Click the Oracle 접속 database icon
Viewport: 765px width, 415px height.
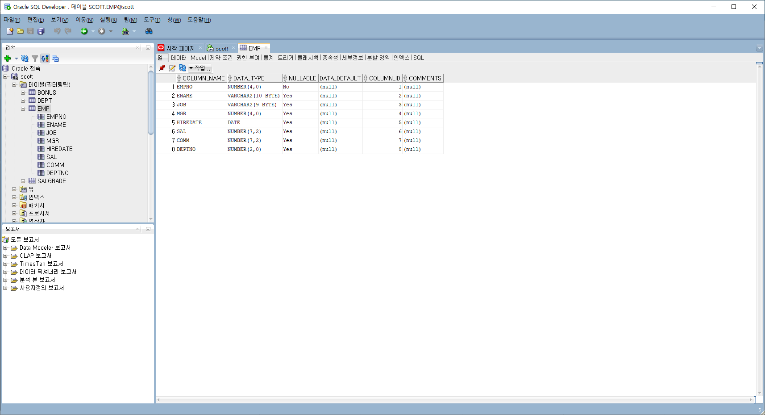6,68
